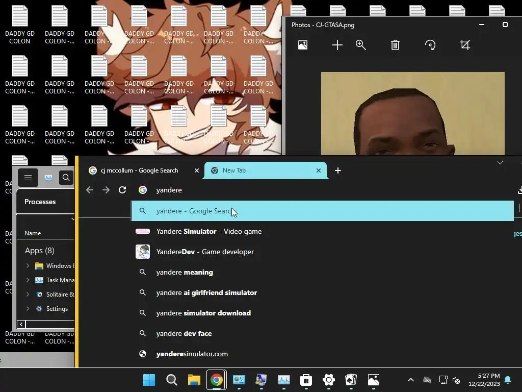Choose the YandereDev - Game developer suggestion
The height and width of the screenshot is (392, 522).
[x=322, y=252]
